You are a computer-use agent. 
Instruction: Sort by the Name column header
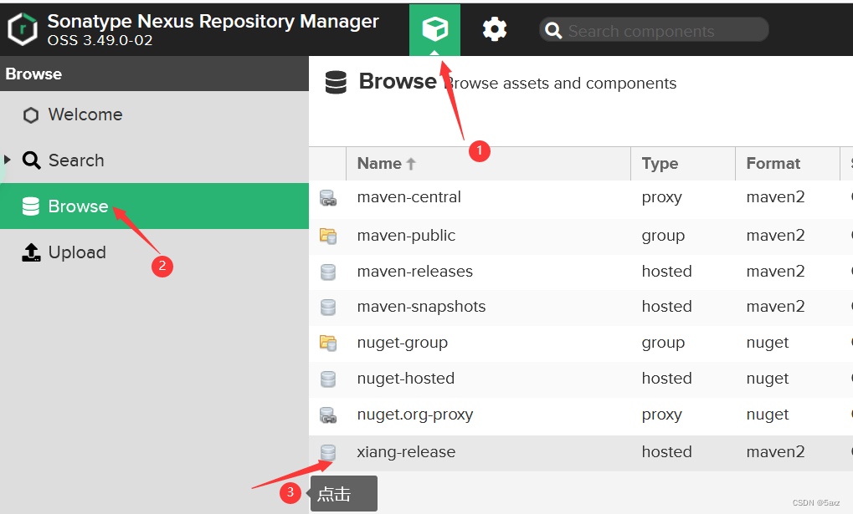488,164
